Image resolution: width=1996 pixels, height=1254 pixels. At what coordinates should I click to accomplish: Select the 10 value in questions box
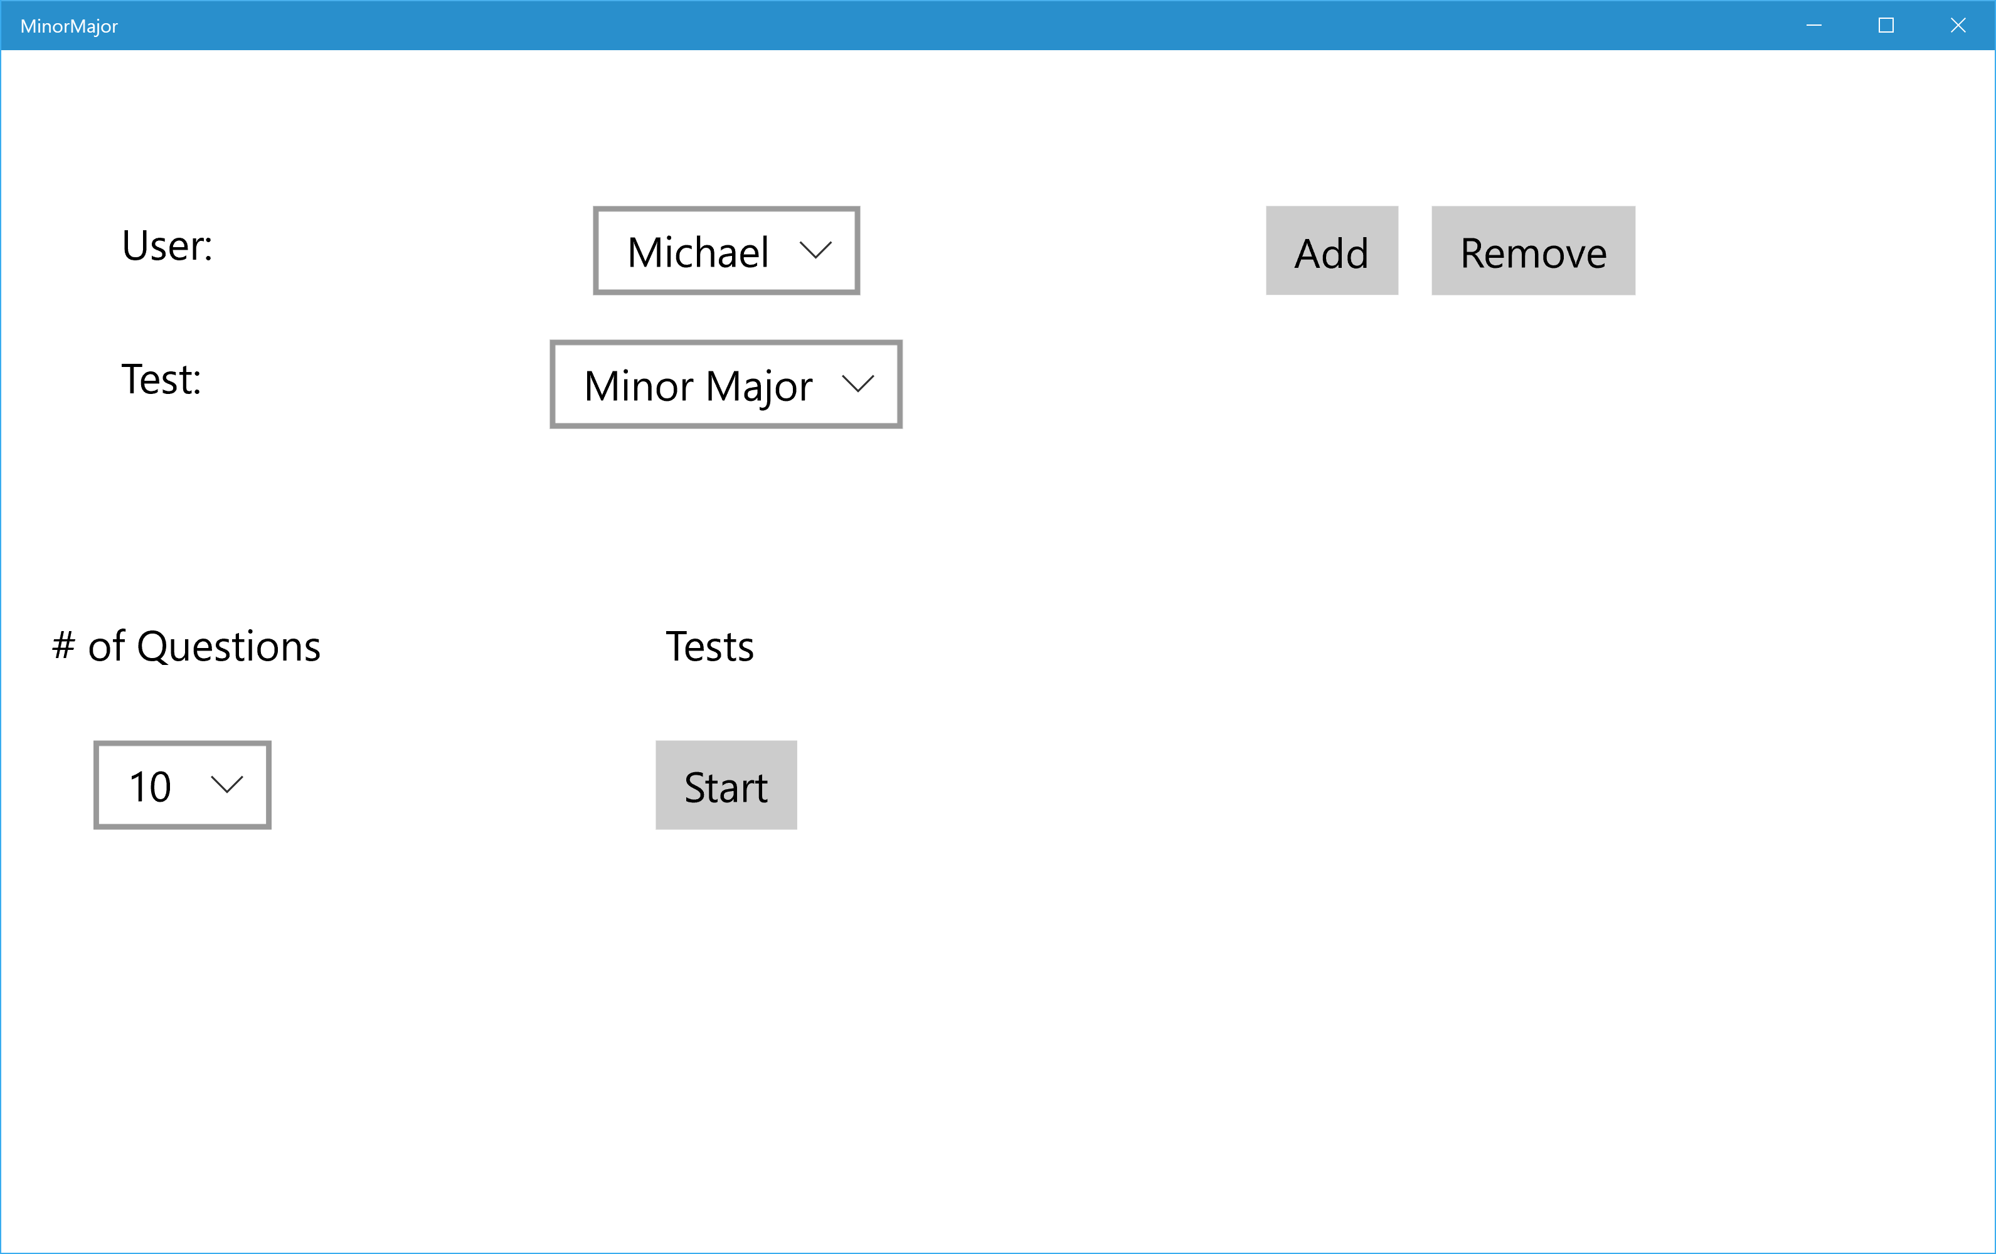coord(150,787)
